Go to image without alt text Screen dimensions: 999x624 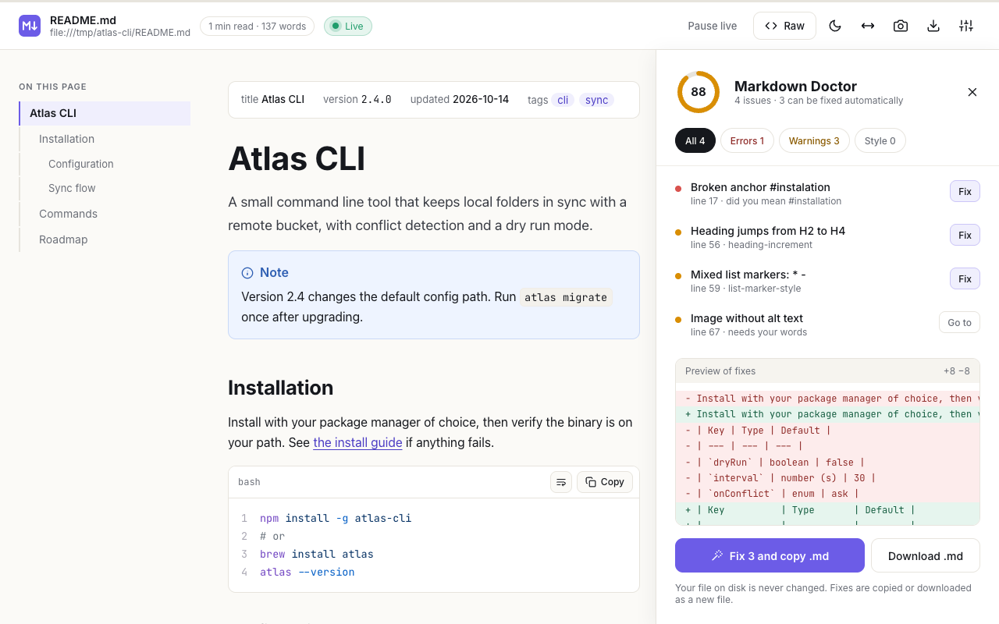[959, 322]
